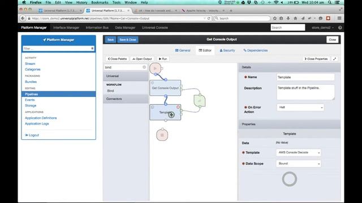This screenshot has height=203, width=362.
Task: Bookmark this page with the star icon
Action: tap(274, 18)
